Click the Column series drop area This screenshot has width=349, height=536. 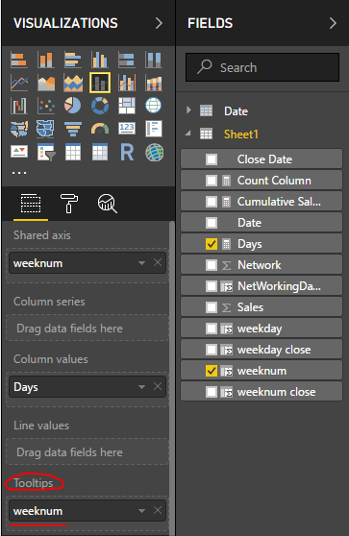87,329
